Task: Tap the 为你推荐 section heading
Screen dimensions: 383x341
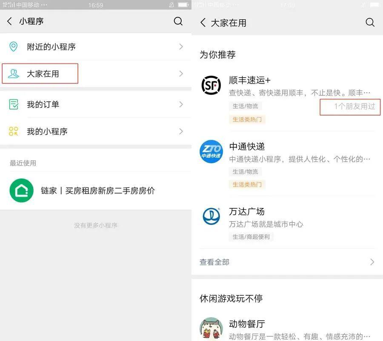Action: coord(217,55)
